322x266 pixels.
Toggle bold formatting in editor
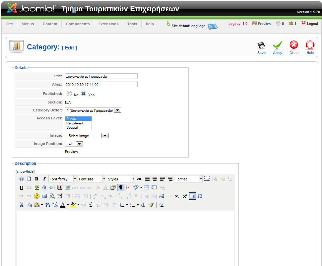point(36,179)
